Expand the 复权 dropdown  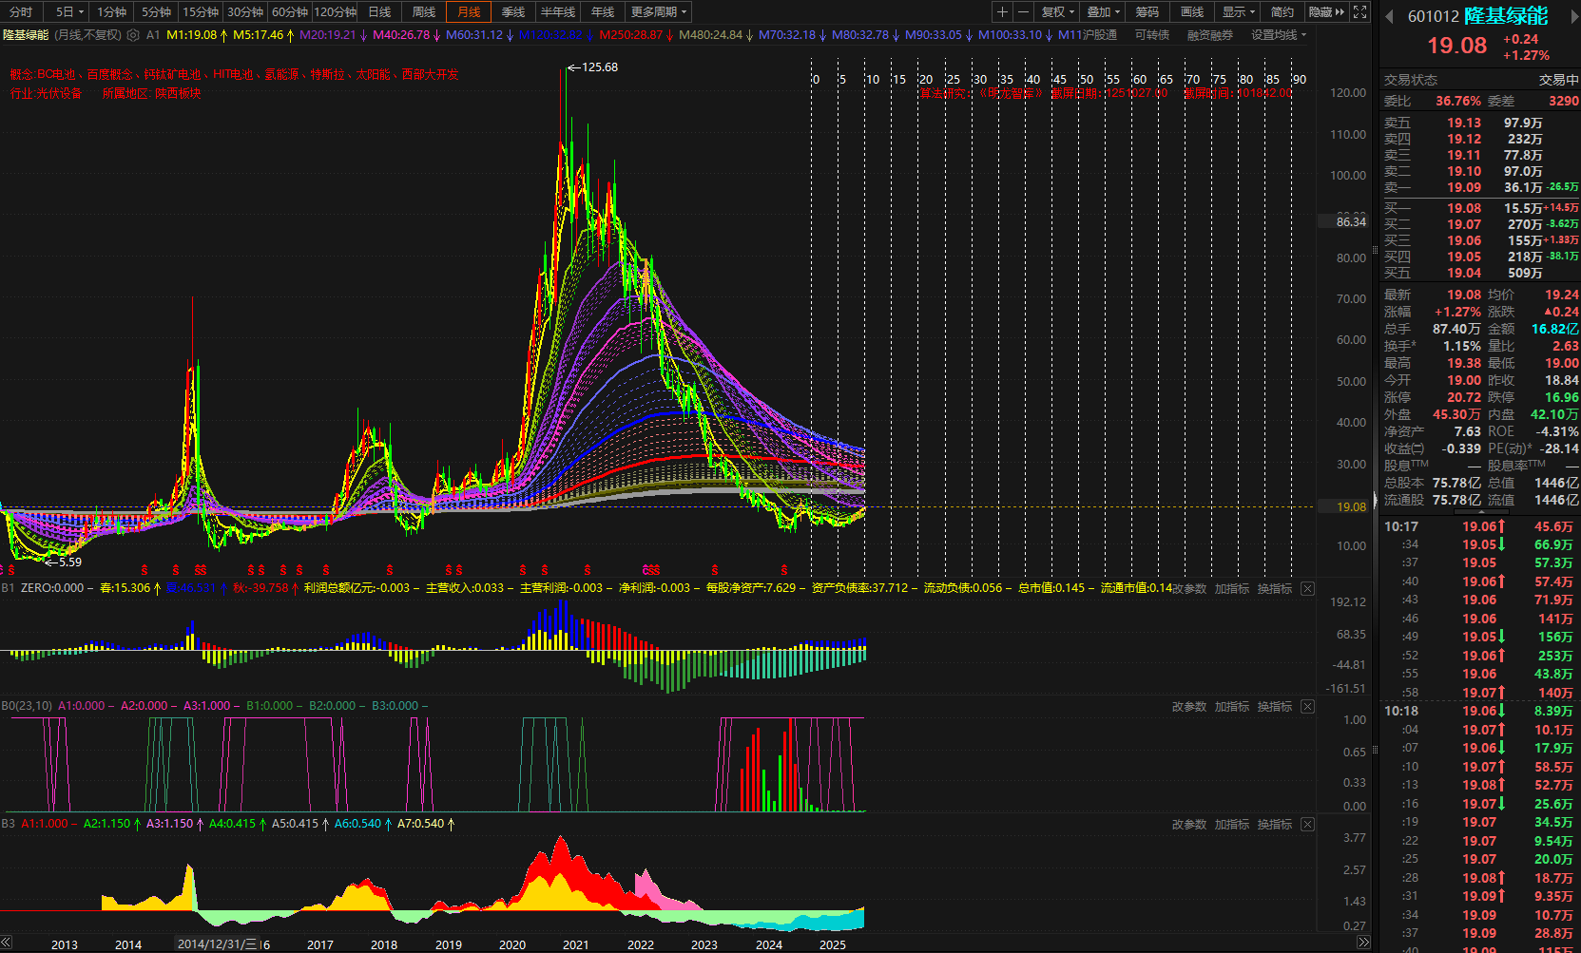[x=1057, y=12]
